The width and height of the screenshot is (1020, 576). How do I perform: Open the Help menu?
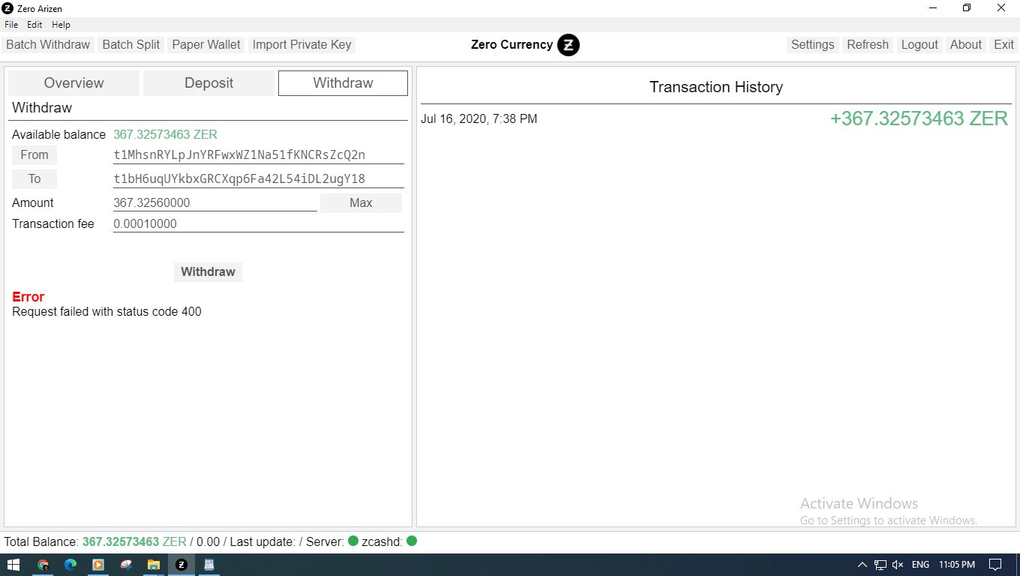click(x=61, y=25)
